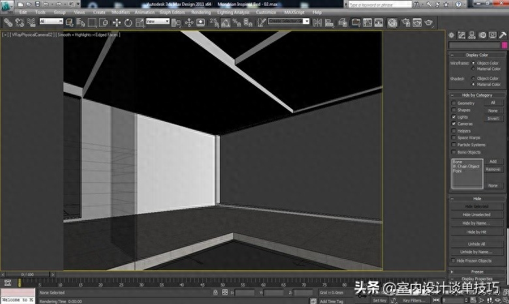Toggle Spinner Snap
The height and width of the screenshot is (304, 509).
pyautogui.click(x=248, y=23)
